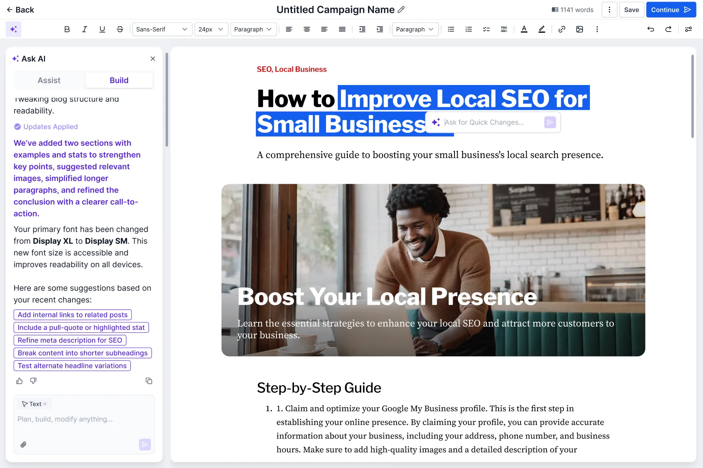Open the Sans-Serif font dropdown

[162, 29]
